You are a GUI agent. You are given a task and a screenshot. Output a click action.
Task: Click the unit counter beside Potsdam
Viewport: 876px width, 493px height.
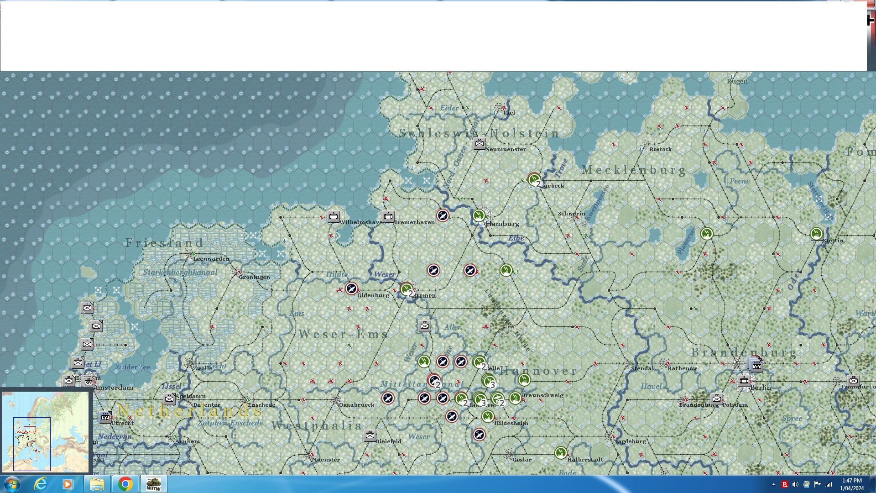(x=717, y=399)
